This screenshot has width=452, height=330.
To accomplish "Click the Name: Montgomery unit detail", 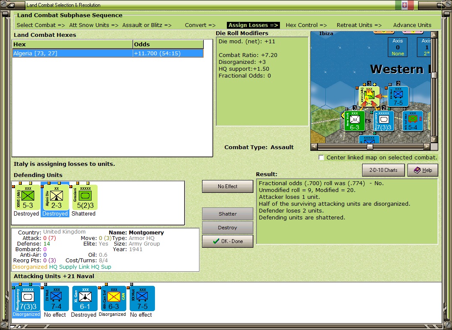I will coord(137,232).
